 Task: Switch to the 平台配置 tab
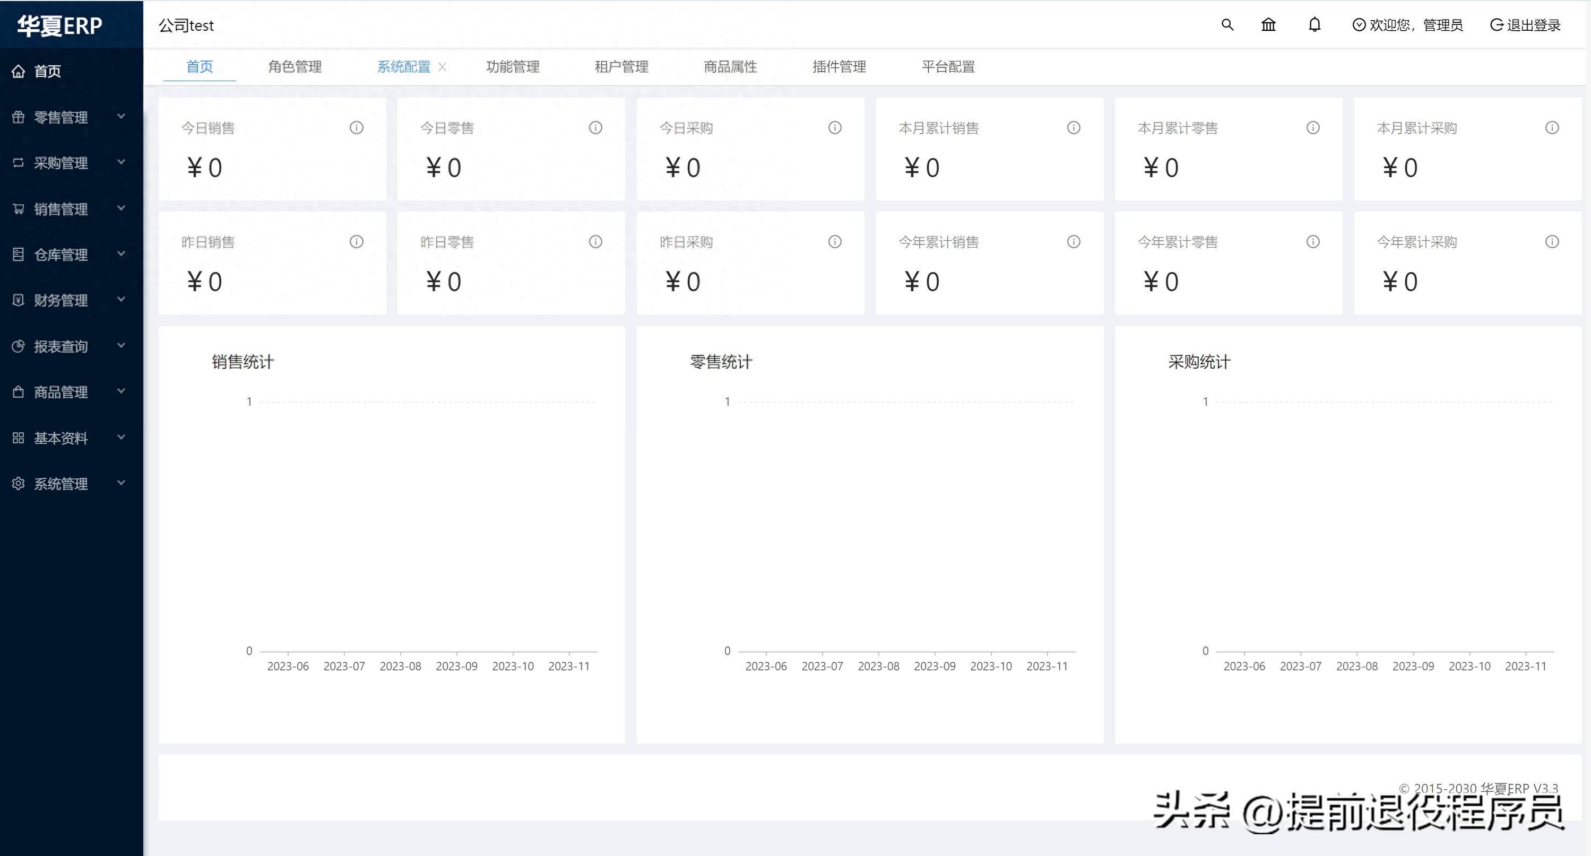(x=948, y=67)
